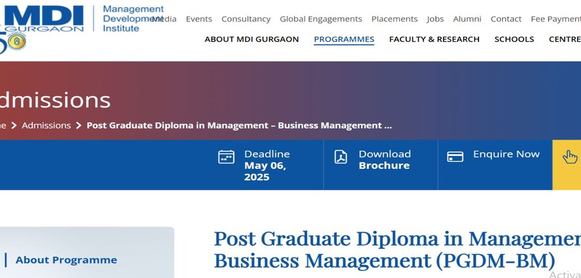Click the Enquire Now card icon
The width and height of the screenshot is (581, 278).
(x=455, y=156)
